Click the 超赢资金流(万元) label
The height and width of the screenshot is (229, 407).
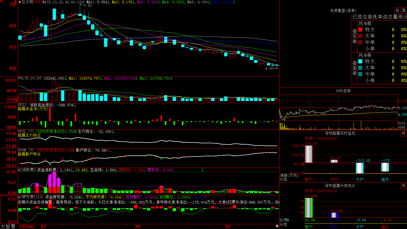(33, 109)
